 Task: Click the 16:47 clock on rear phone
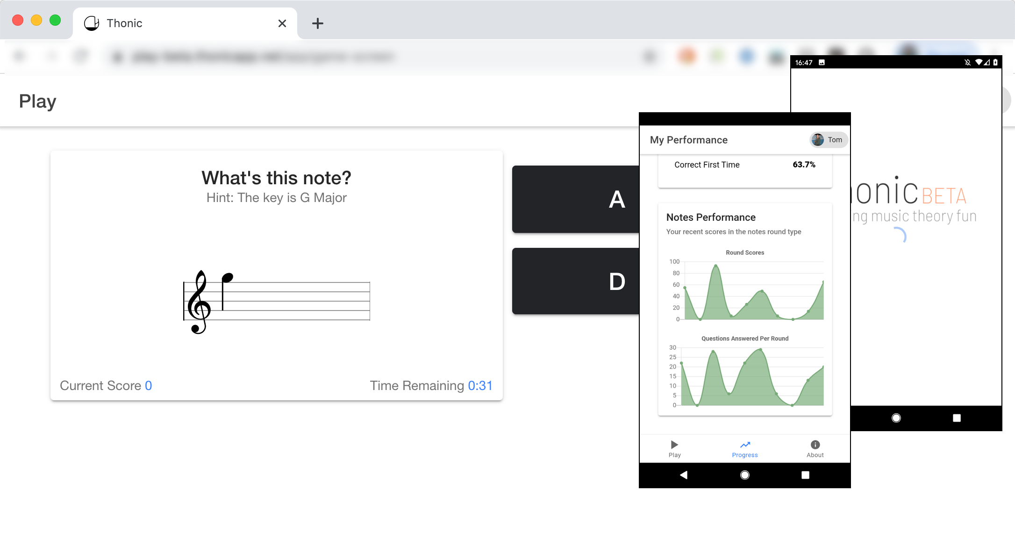click(804, 63)
